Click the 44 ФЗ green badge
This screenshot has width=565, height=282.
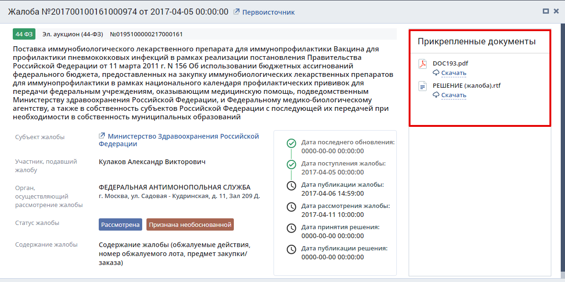tap(24, 34)
